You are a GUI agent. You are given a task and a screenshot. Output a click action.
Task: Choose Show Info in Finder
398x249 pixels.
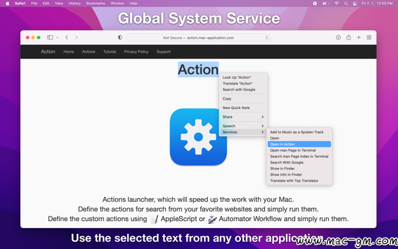point(299,174)
